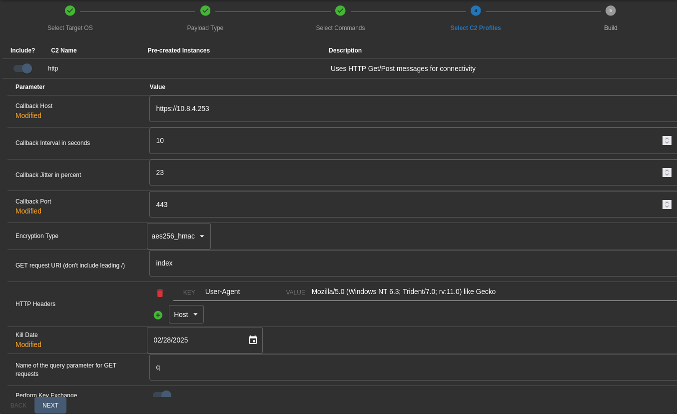The height and width of the screenshot is (414, 677).
Task: Adjust the Callback Interval spinner arrows
Action: pos(667,140)
